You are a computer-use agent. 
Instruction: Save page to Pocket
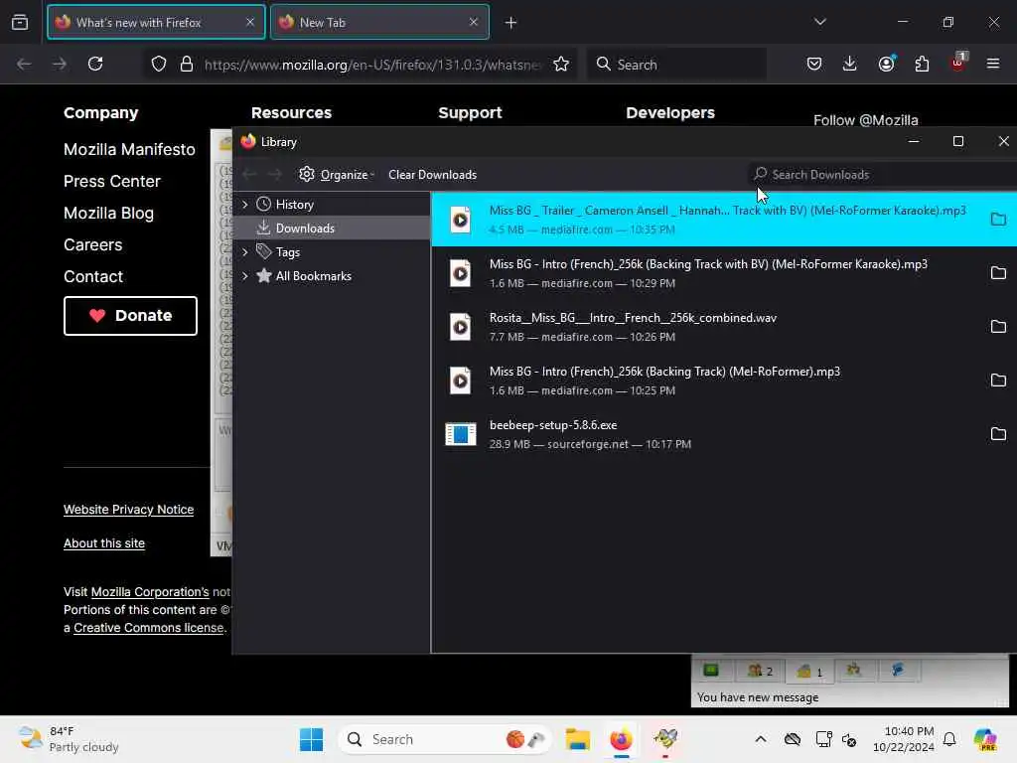tap(814, 64)
